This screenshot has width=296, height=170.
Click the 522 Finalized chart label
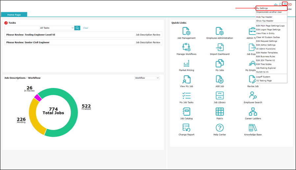(86, 107)
